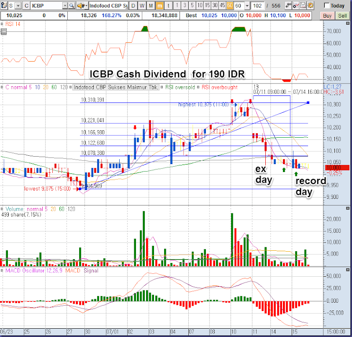Image resolution: width=352 pixels, height=337 pixels.
Task: Select highlighted minute m timeframe button
Action: (159, 5)
